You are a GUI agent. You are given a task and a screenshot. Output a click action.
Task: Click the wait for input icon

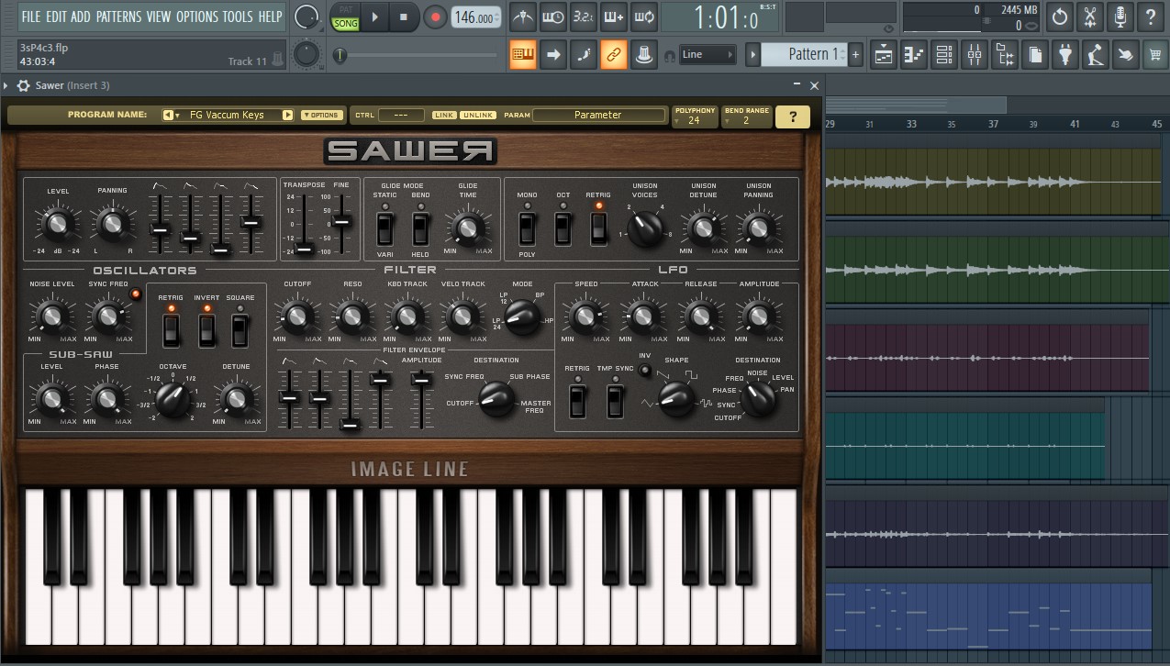553,17
